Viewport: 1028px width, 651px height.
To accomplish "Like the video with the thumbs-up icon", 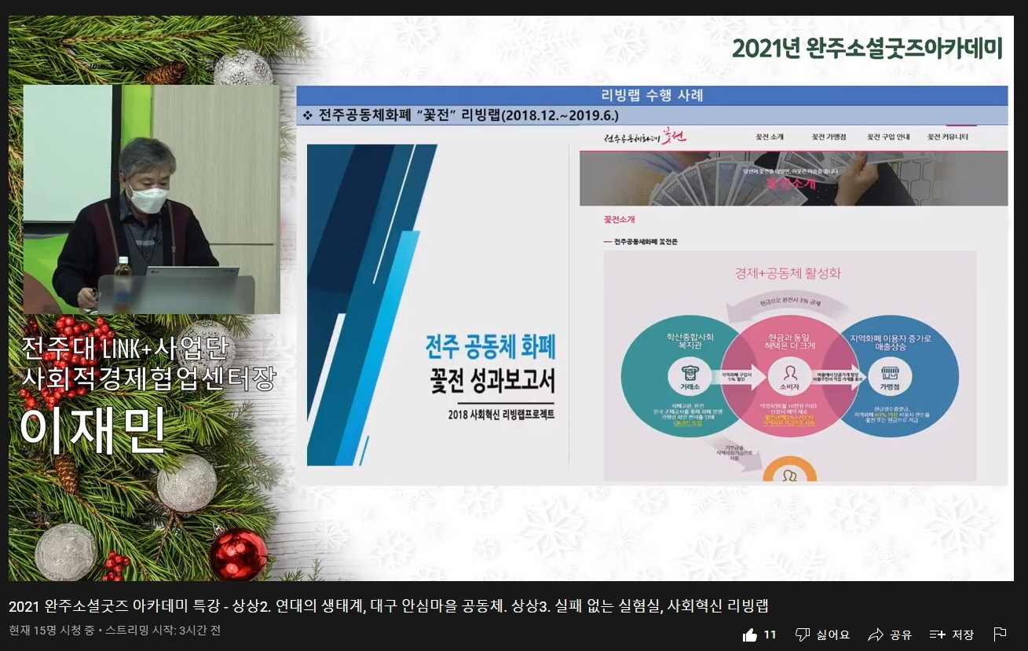I will [750, 635].
